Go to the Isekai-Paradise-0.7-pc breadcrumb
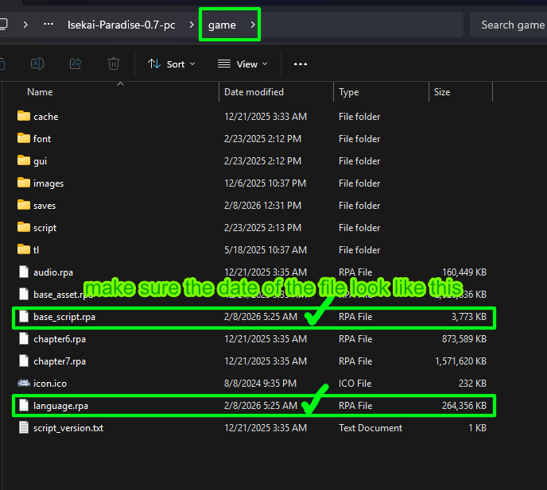The height and width of the screenshot is (490, 547). pos(122,25)
